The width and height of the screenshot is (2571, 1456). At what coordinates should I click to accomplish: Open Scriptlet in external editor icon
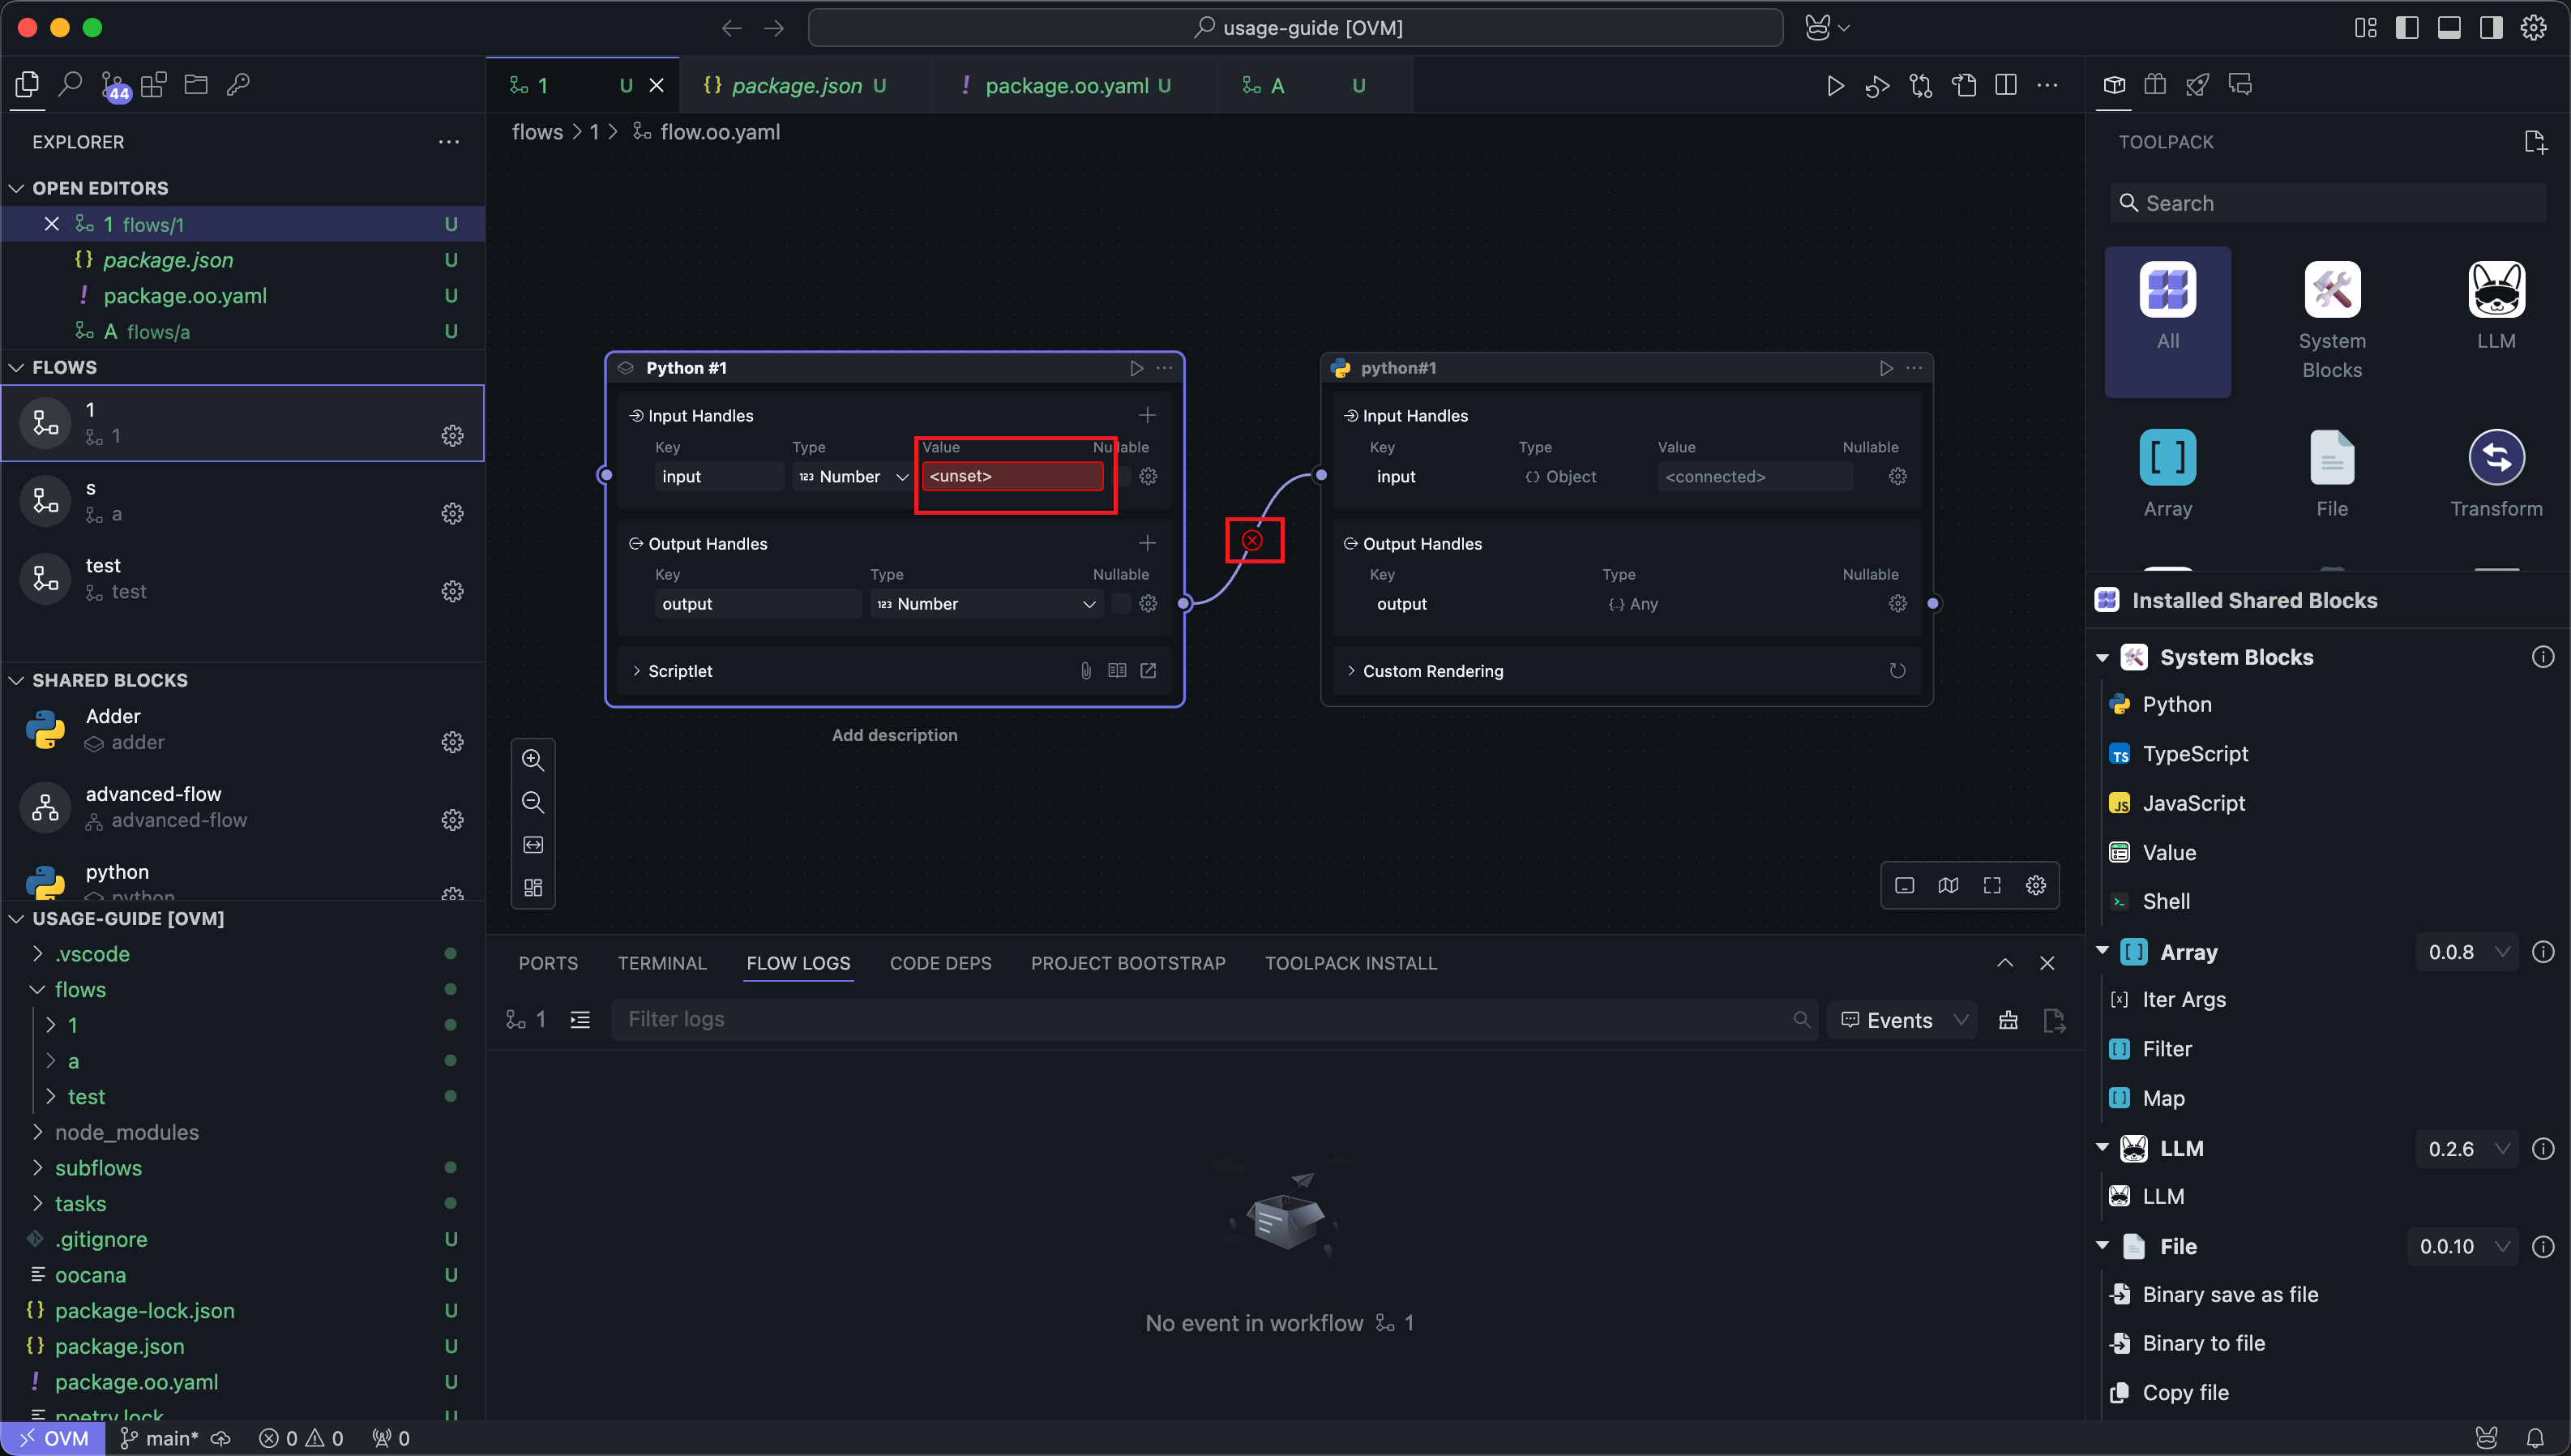(1149, 671)
